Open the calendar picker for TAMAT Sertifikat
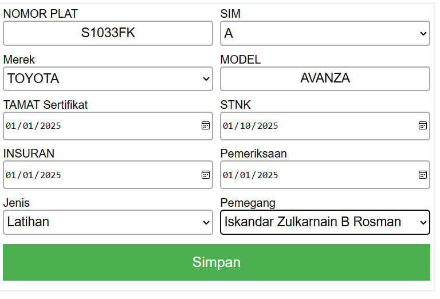The height and width of the screenshot is (299, 440). click(205, 125)
